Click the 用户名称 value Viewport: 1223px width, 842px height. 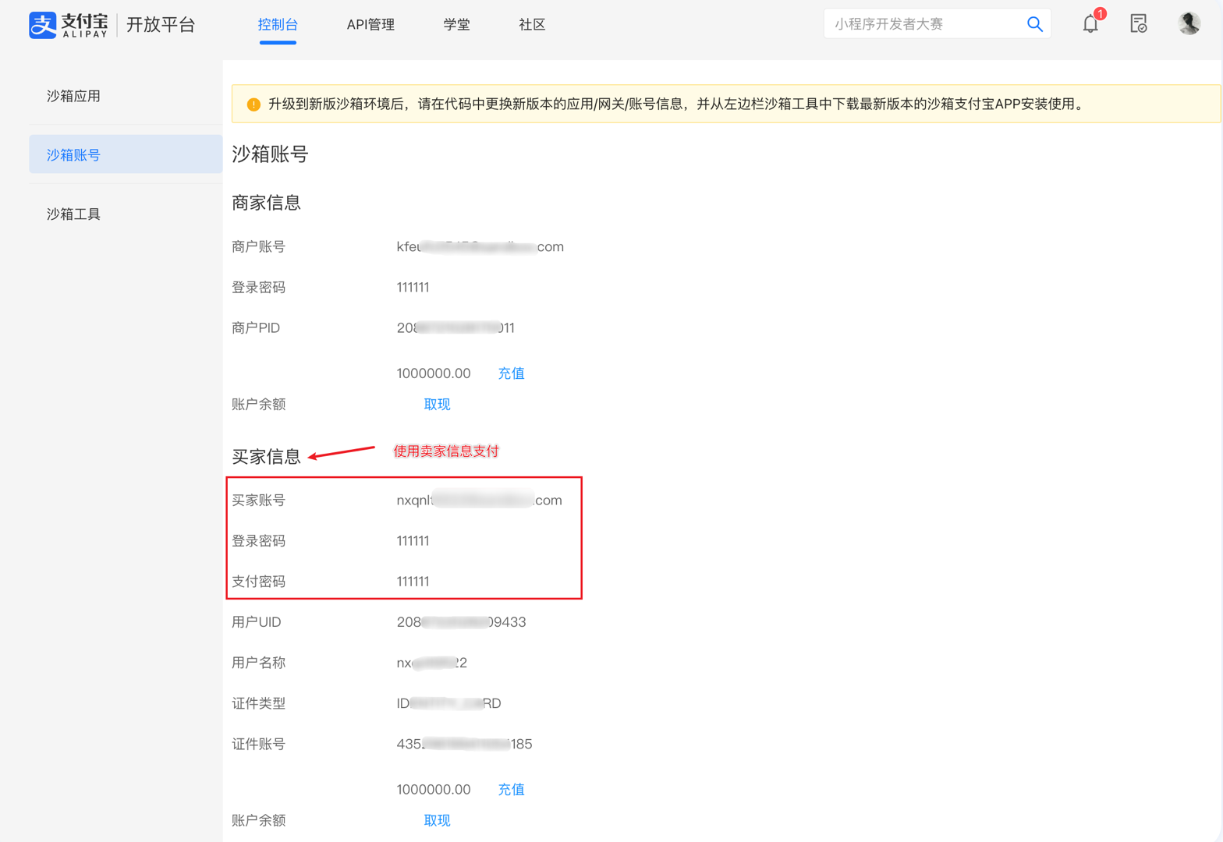point(431,663)
